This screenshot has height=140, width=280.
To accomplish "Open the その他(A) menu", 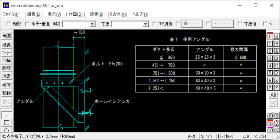I will point(118,14).
